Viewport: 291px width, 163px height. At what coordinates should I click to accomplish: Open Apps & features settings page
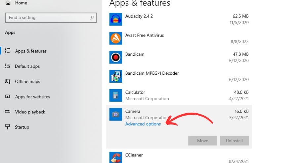point(31,51)
